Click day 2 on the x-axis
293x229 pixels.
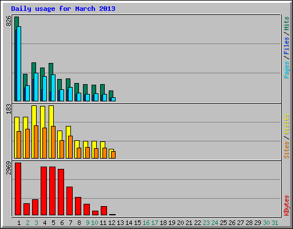pyautogui.click(x=27, y=223)
